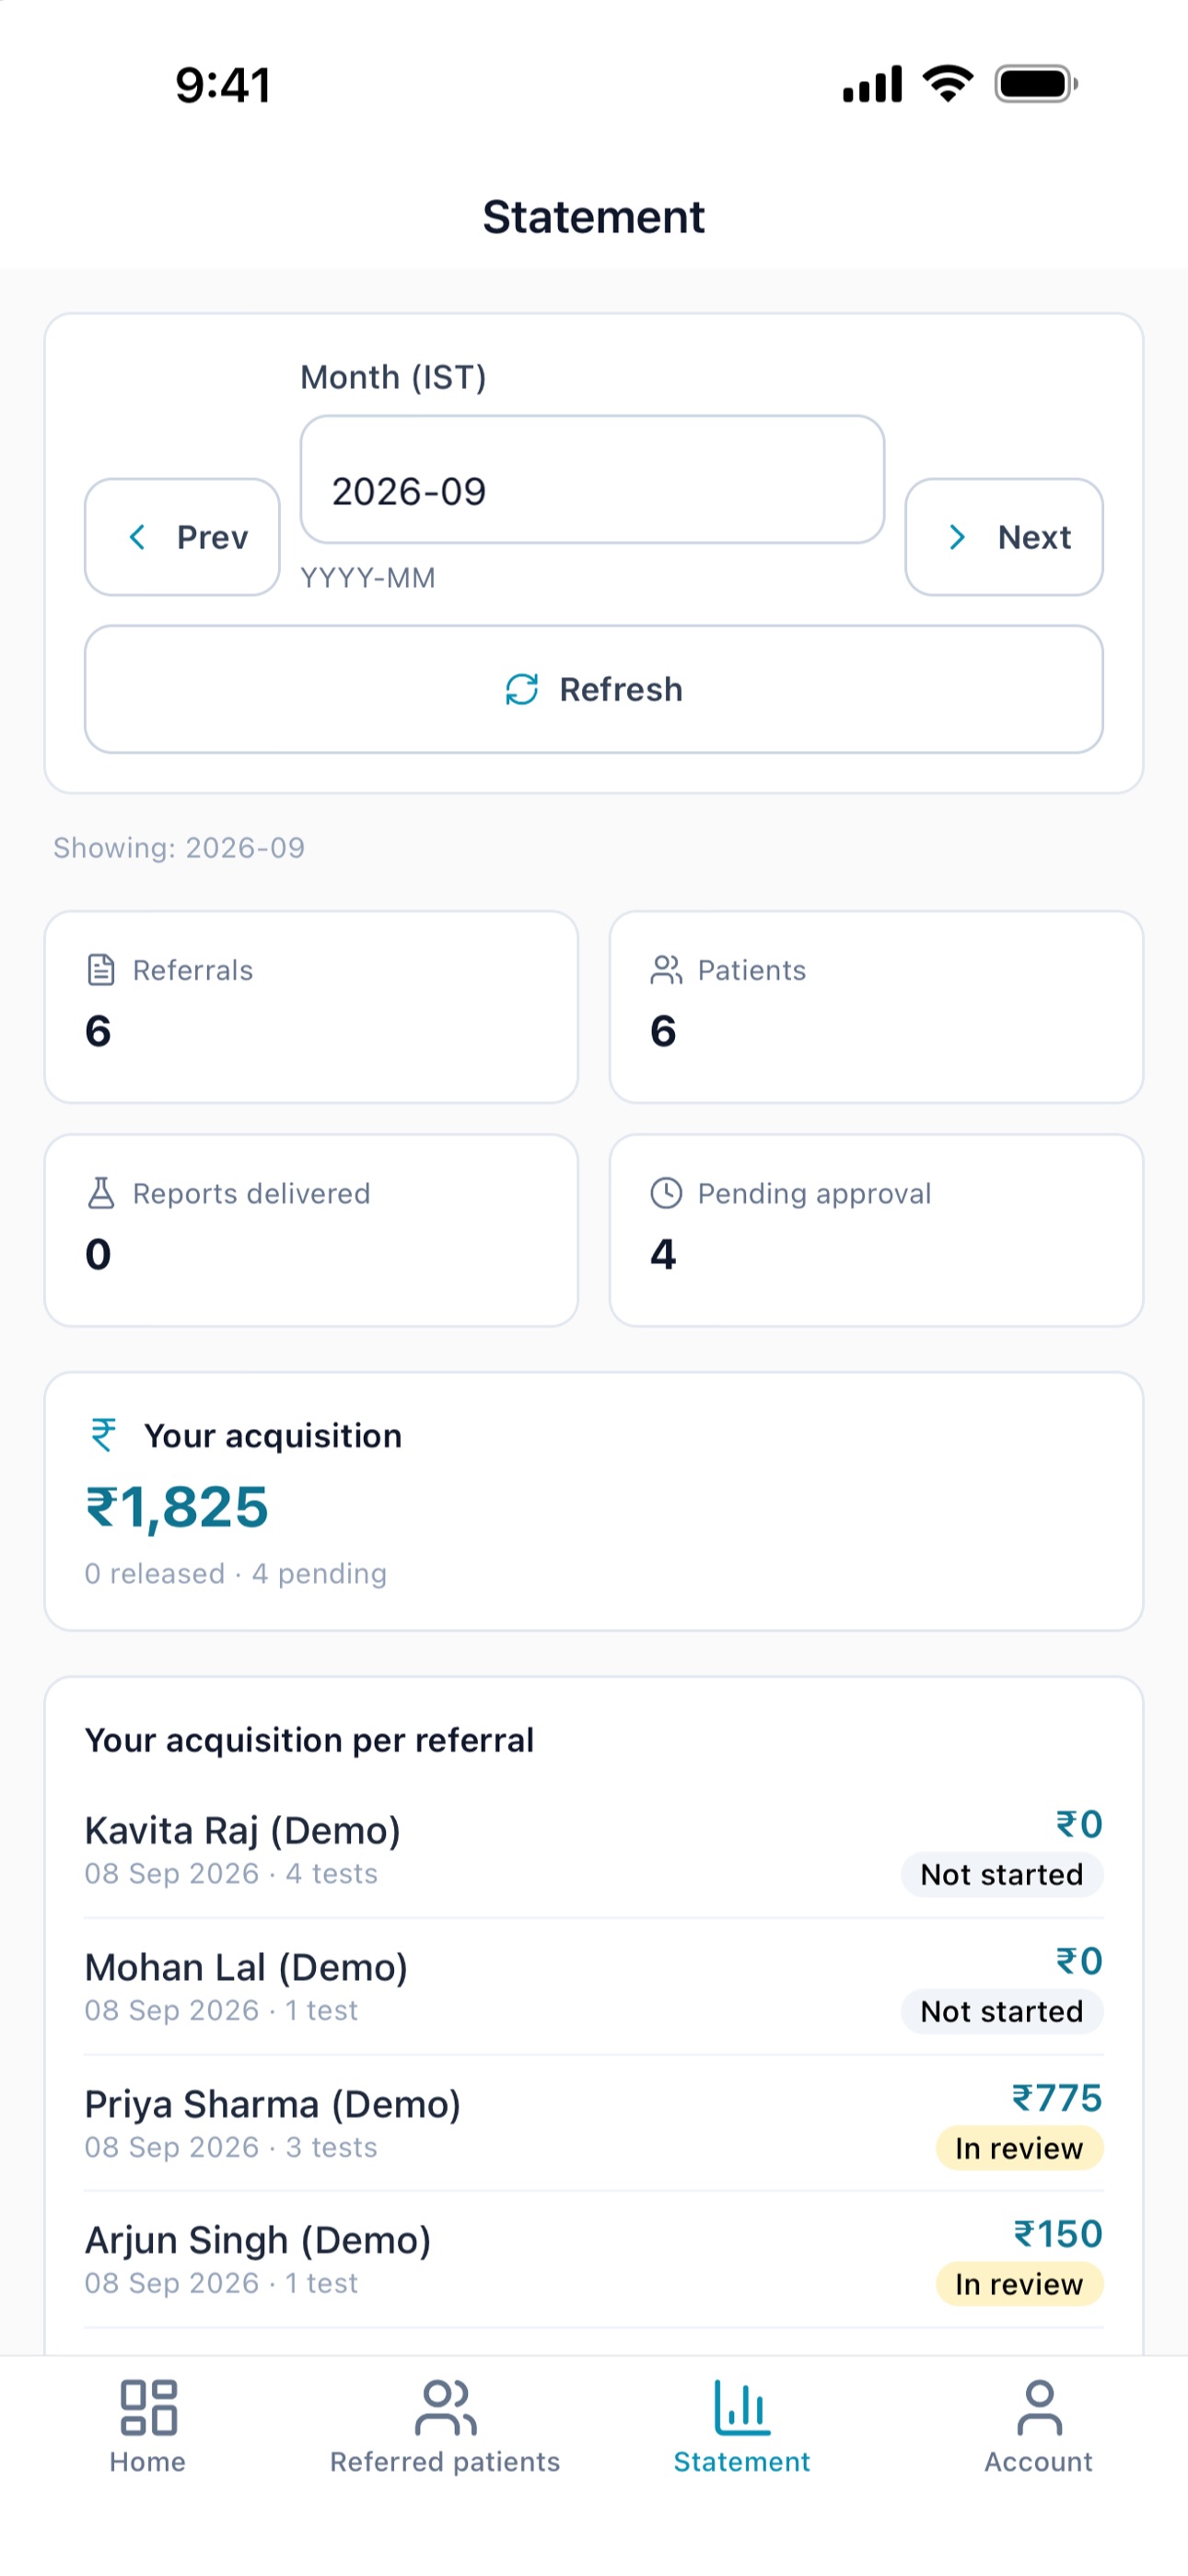Tap the Referrals document icon
The width and height of the screenshot is (1188, 2576).
[101, 970]
